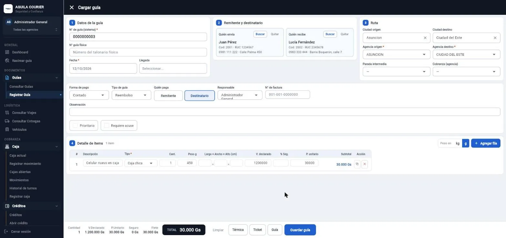Switch weight unit to kg
The height and width of the screenshot is (238, 506).
(x=458, y=143)
